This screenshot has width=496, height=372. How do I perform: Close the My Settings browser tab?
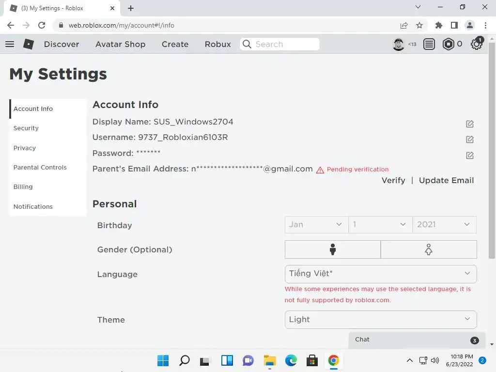click(112, 8)
